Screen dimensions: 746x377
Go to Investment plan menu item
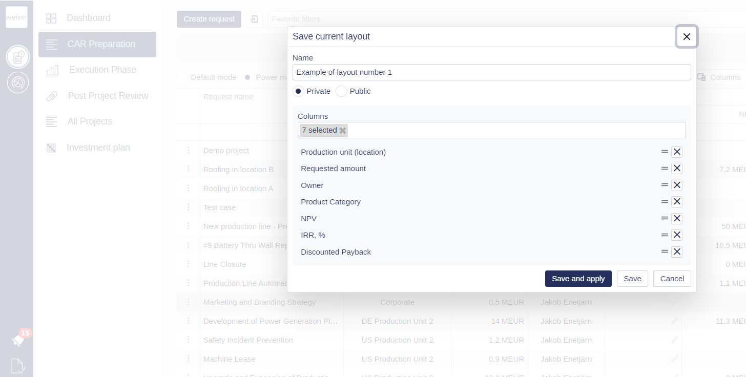(98, 148)
